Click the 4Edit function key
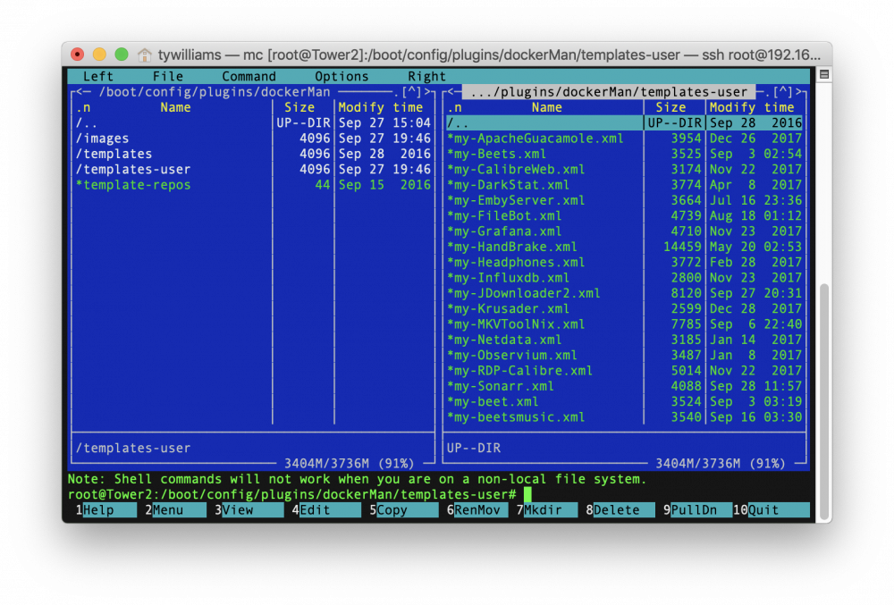 pos(326,510)
